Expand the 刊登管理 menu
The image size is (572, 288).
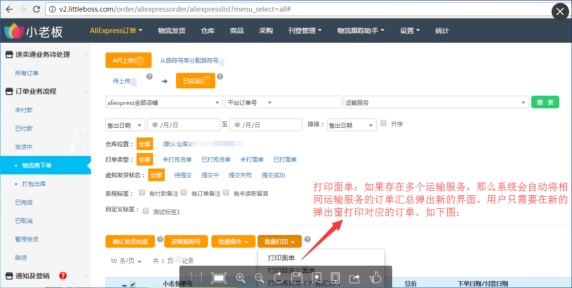coord(305,31)
